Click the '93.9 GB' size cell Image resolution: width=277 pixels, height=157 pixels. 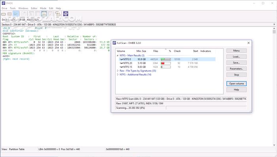[142, 59]
